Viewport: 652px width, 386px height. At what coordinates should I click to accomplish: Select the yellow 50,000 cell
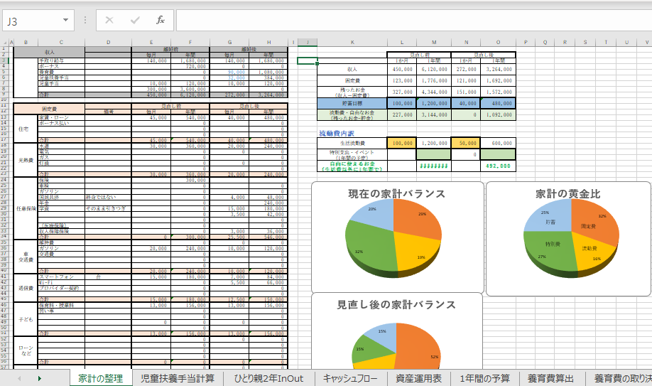click(466, 144)
